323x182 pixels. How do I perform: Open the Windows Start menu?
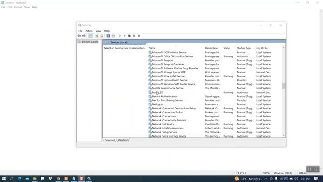(x=4, y=178)
